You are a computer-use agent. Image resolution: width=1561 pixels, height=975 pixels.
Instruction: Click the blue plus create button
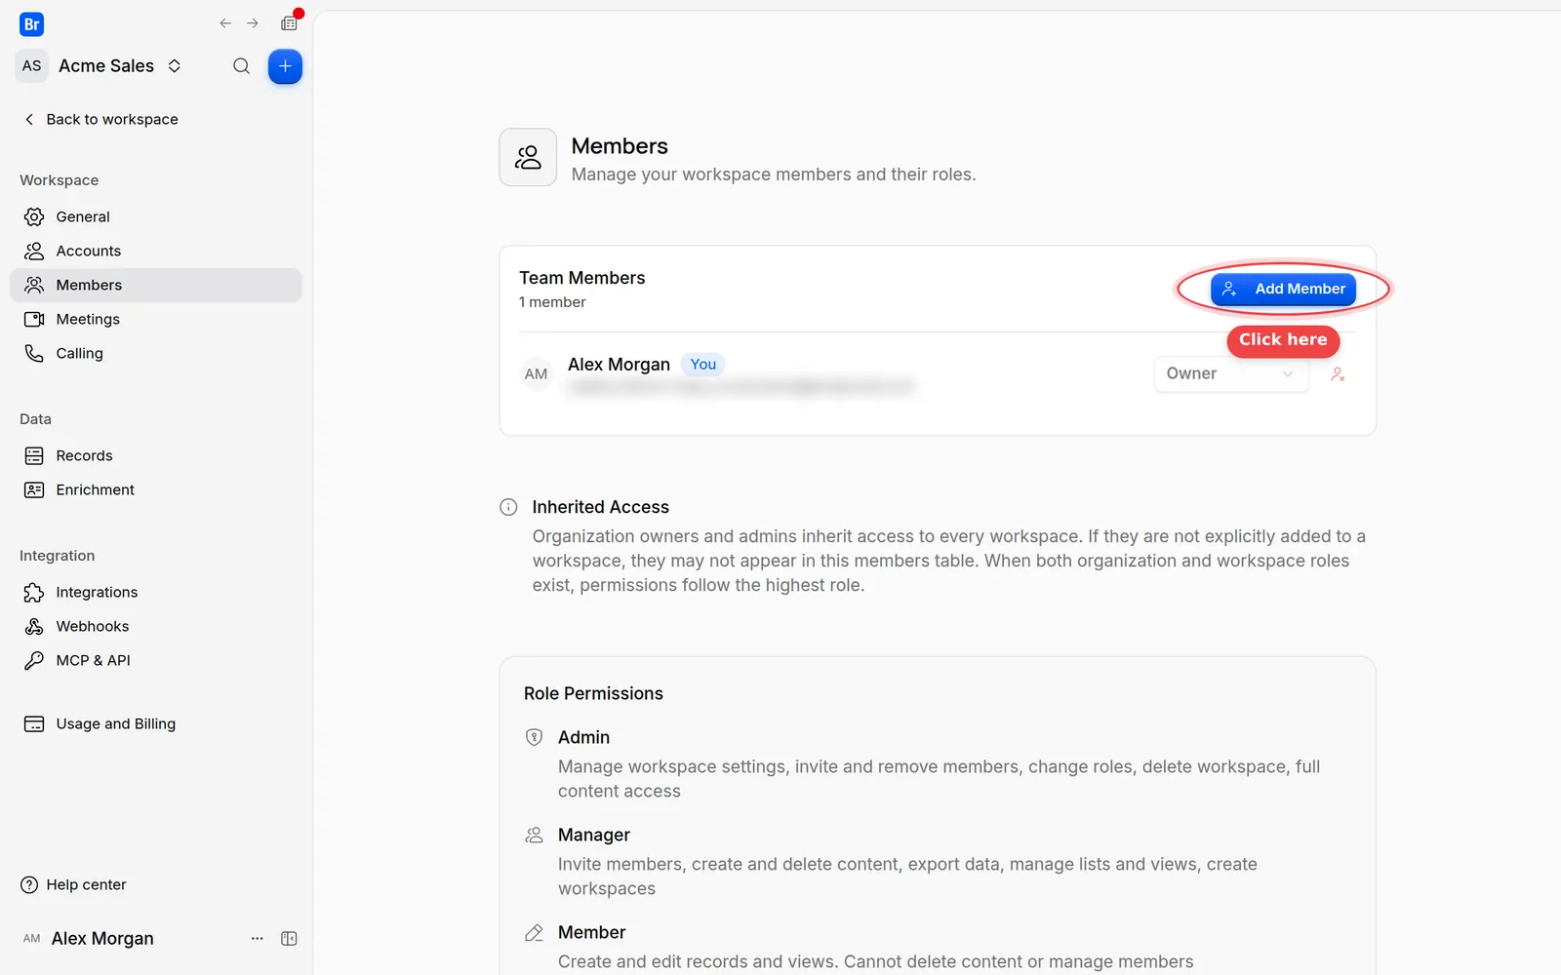[285, 66]
